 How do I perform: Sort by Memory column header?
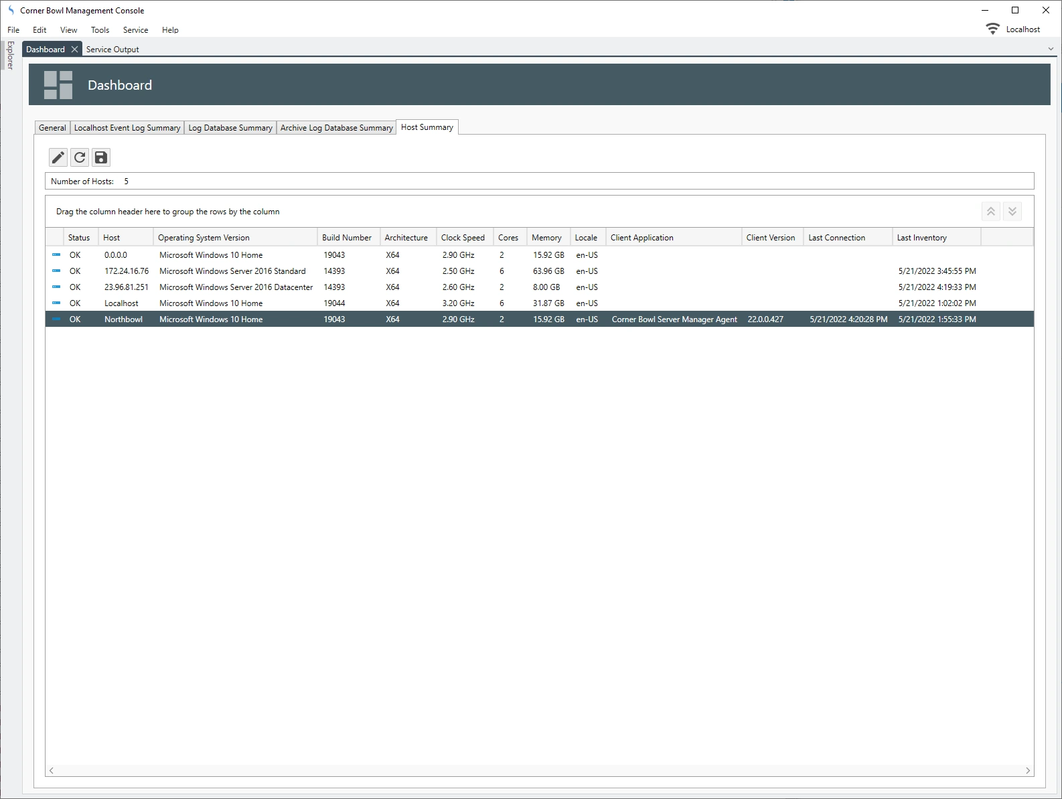546,238
